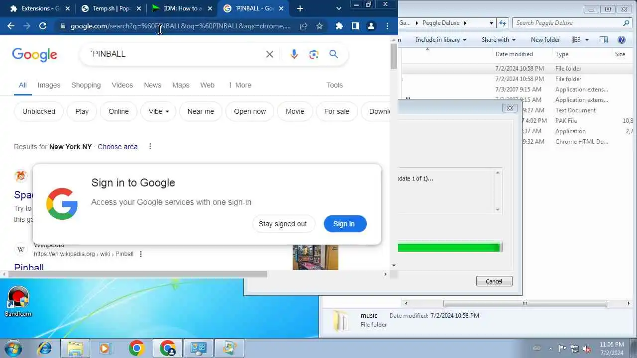Image resolution: width=637 pixels, height=358 pixels.
Task: Select the News search tab
Action: [152, 85]
